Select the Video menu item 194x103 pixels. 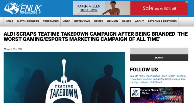pos(66,22)
